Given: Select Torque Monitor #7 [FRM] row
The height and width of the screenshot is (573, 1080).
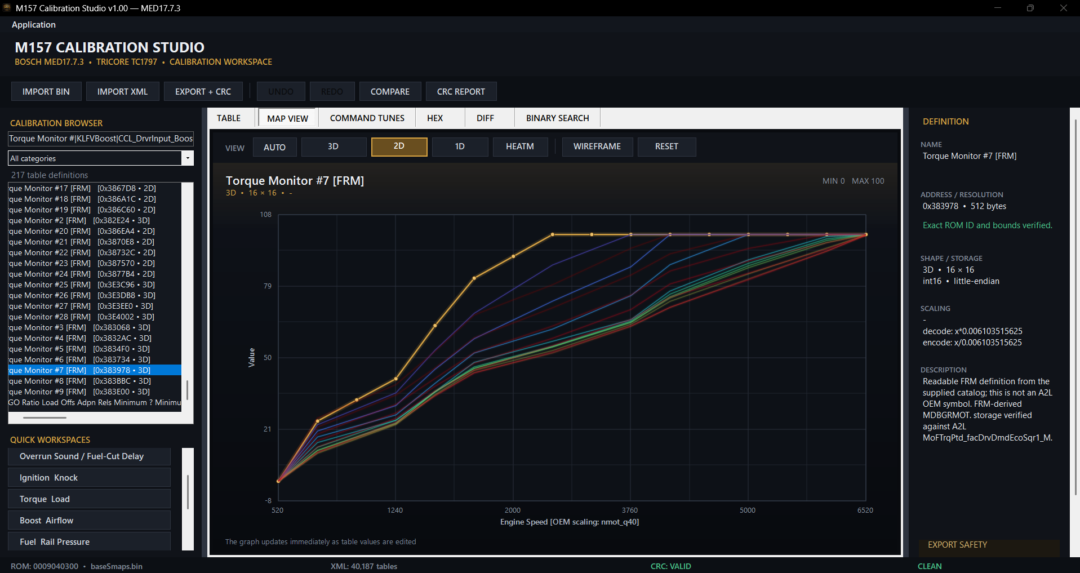Looking at the screenshot, I should click(95, 370).
